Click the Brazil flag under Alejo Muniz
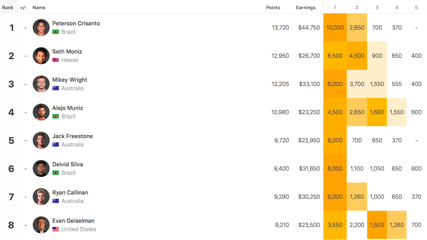Viewport: 427px width, 240px height. 56,116
